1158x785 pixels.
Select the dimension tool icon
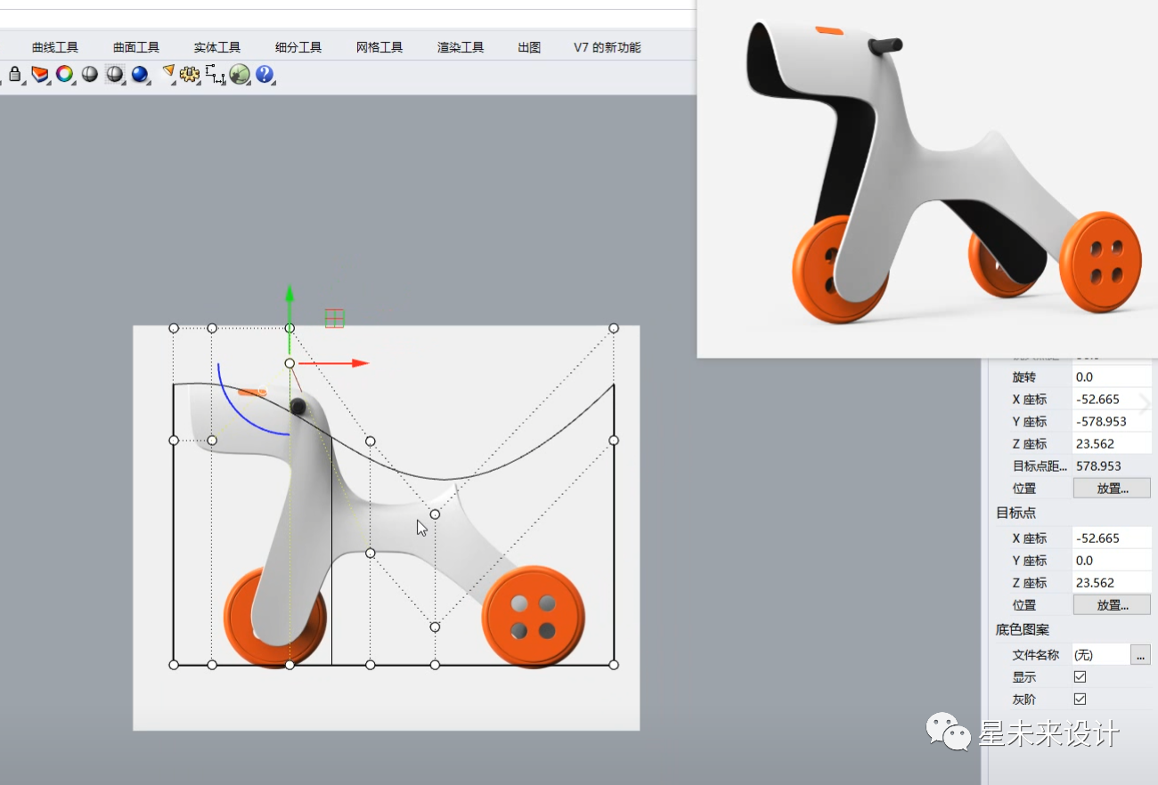coord(215,75)
